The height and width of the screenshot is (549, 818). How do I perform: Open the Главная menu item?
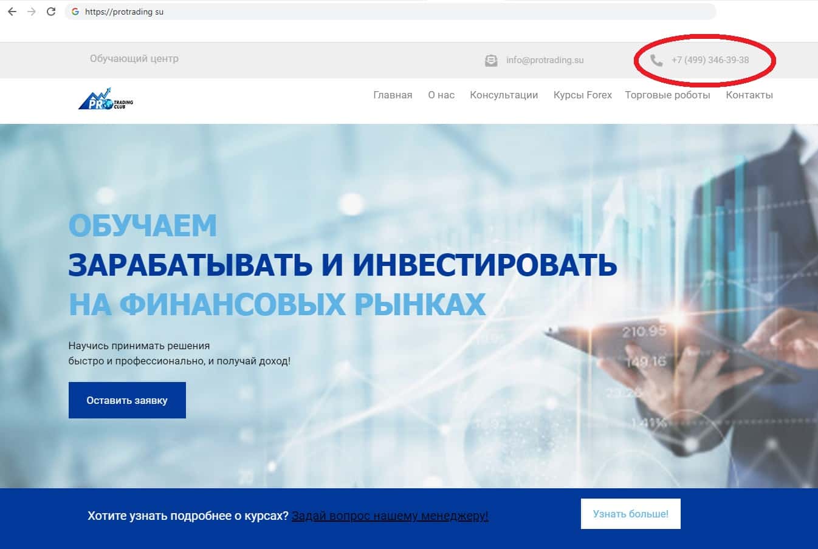point(393,95)
